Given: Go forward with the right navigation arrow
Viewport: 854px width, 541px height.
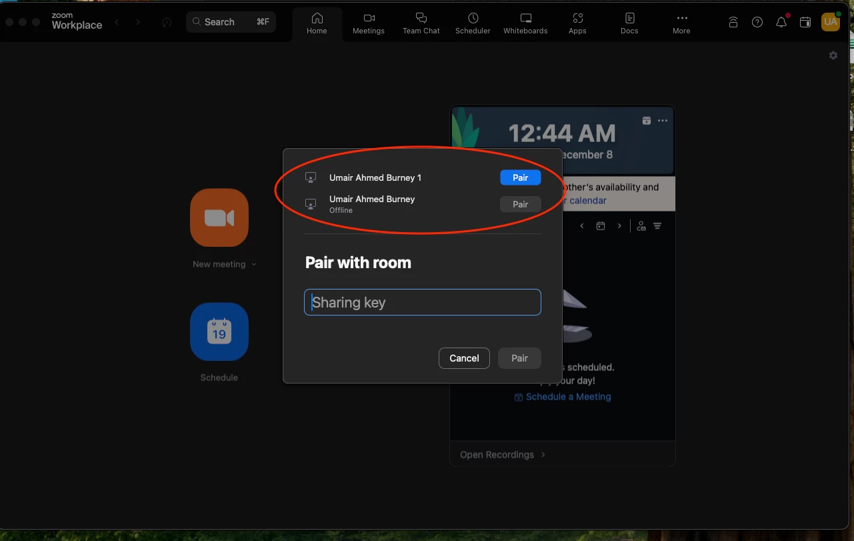Looking at the screenshot, I should [x=138, y=22].
